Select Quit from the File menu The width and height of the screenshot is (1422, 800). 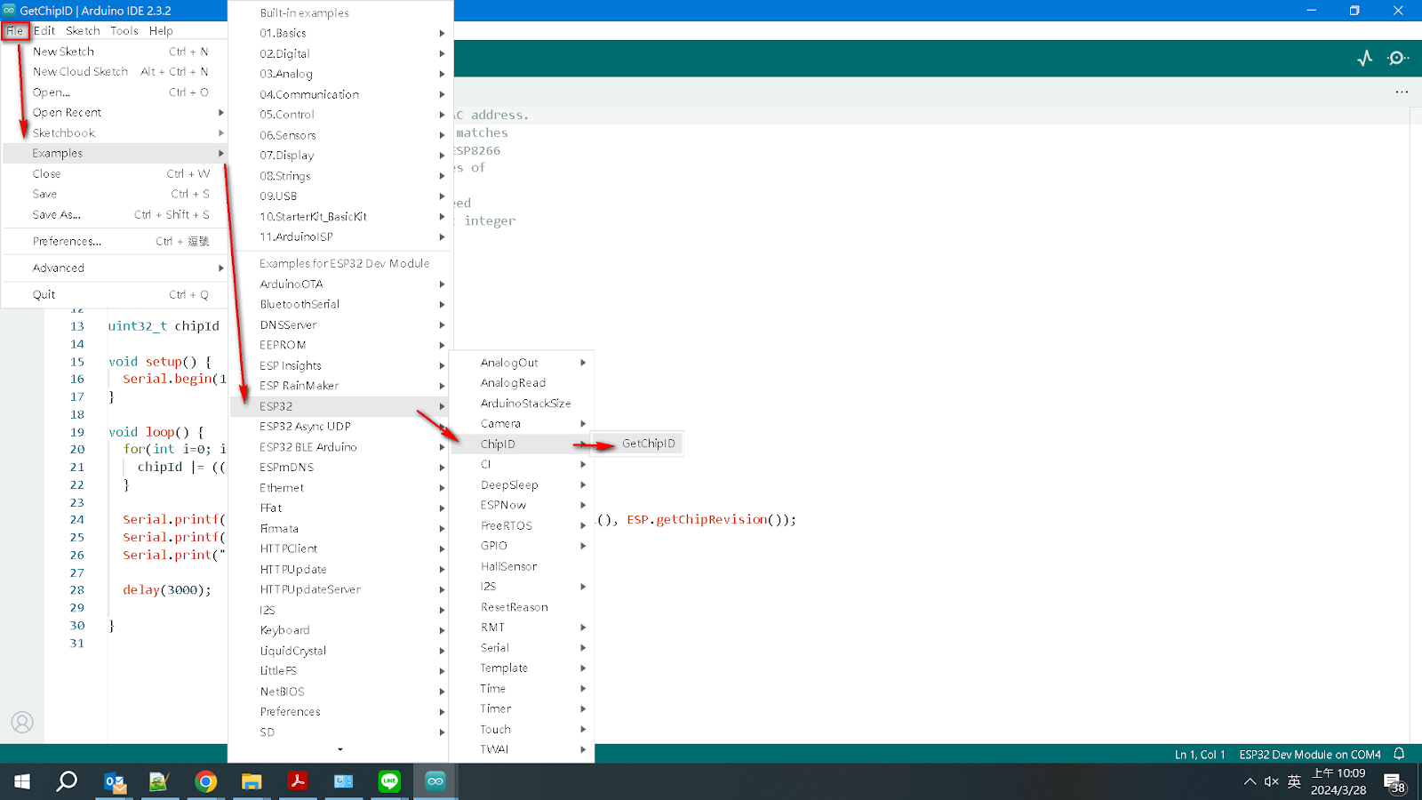pyautogui.click(x=115, y=295)
